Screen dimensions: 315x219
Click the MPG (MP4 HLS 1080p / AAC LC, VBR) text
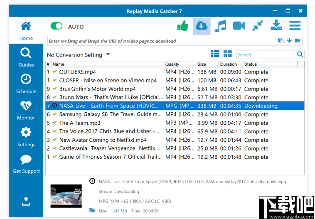point(135,201)
